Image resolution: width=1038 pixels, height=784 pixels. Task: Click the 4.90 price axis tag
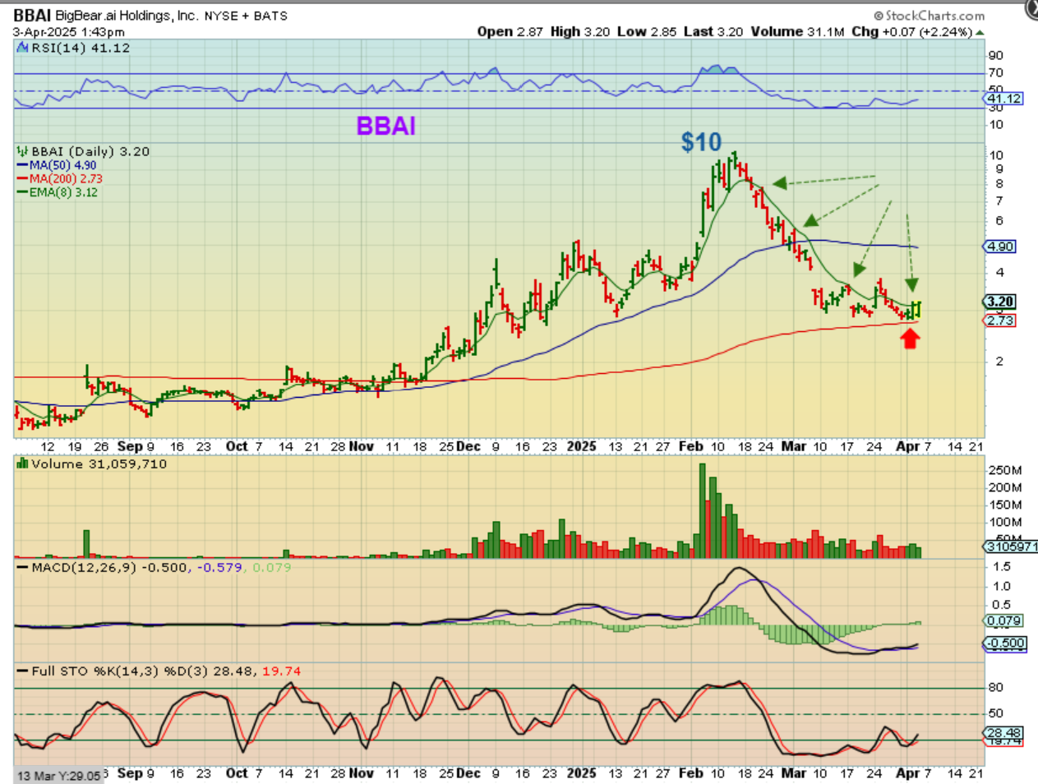tap(1000, 247)
